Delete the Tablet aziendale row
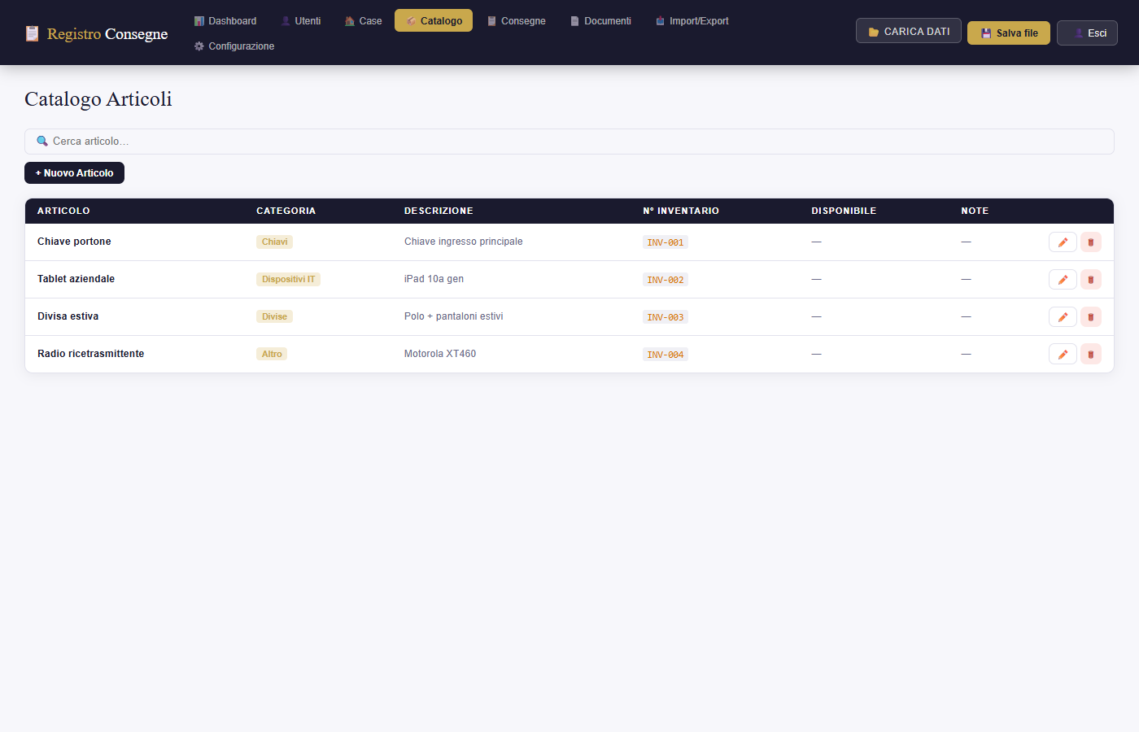The height and width of the screenshot is (732, 1139). (x=1091, y=280)
